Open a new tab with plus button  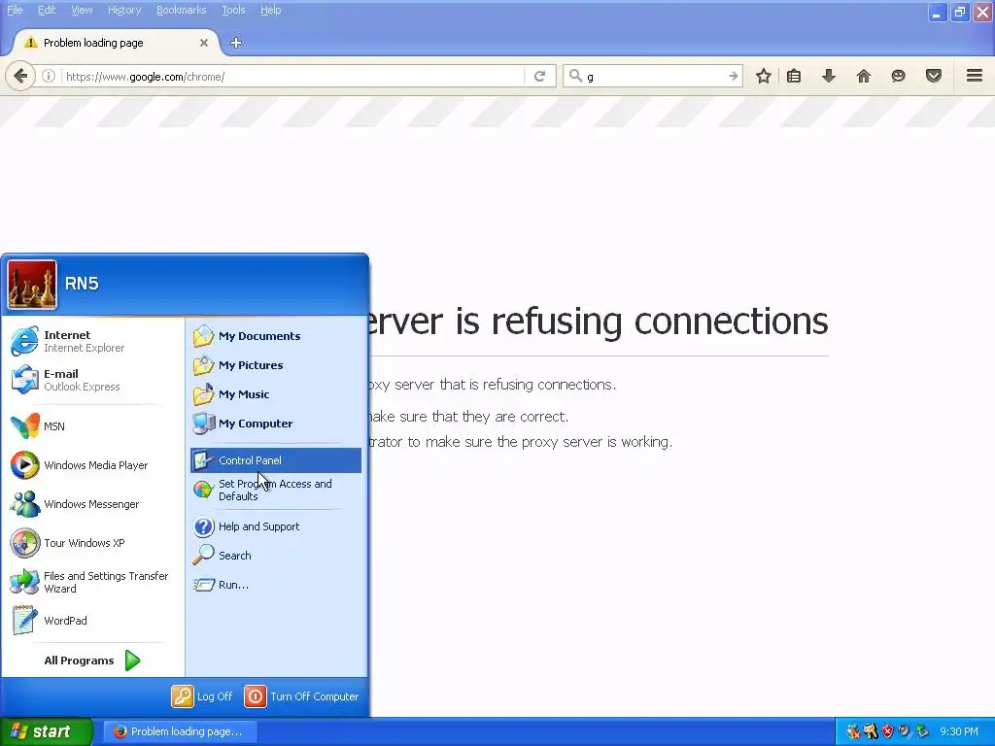pyautogui.click(x=236, y=43)
